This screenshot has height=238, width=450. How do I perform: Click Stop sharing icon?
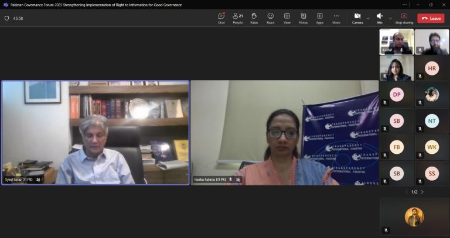404,18
